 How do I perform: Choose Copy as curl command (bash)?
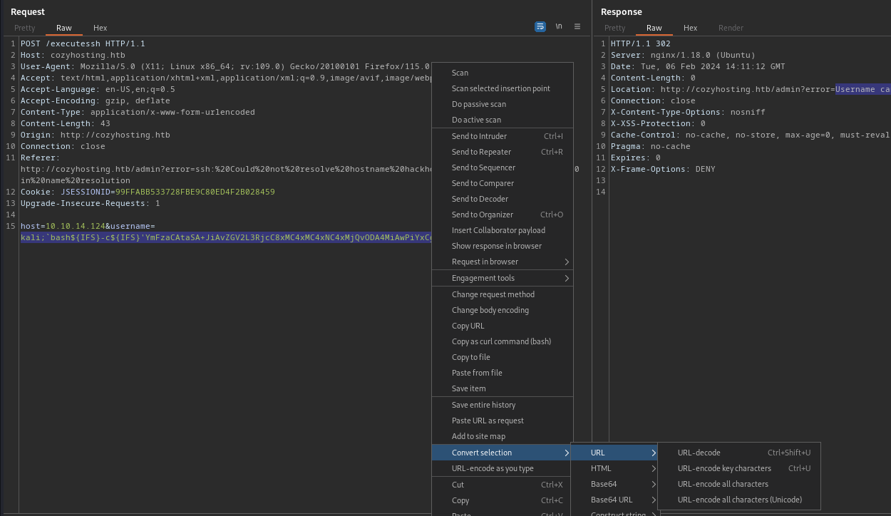click(502, 341)
